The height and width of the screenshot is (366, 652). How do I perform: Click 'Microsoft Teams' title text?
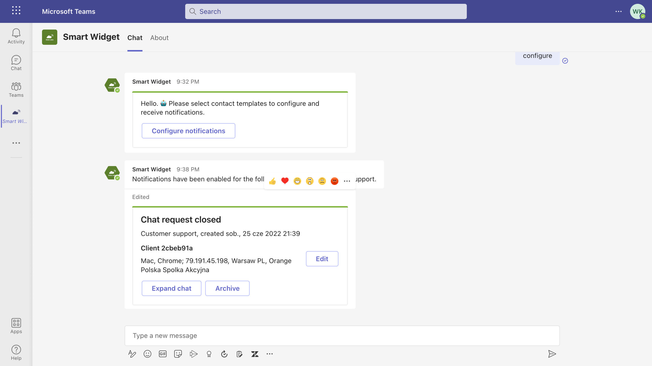[69, 11]
